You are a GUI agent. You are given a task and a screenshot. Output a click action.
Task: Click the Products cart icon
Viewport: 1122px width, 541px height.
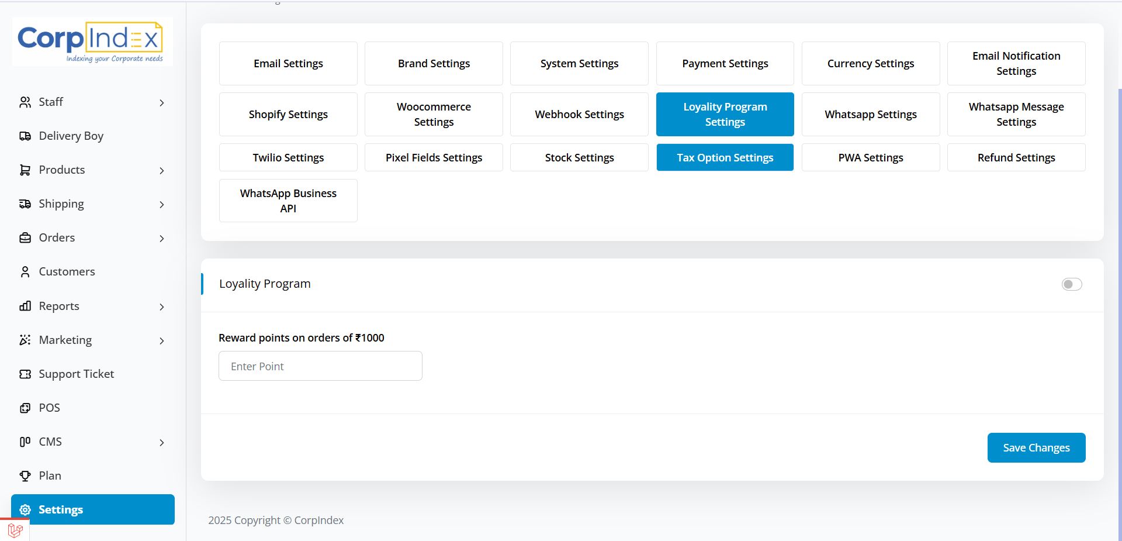(x=25, y=170)
